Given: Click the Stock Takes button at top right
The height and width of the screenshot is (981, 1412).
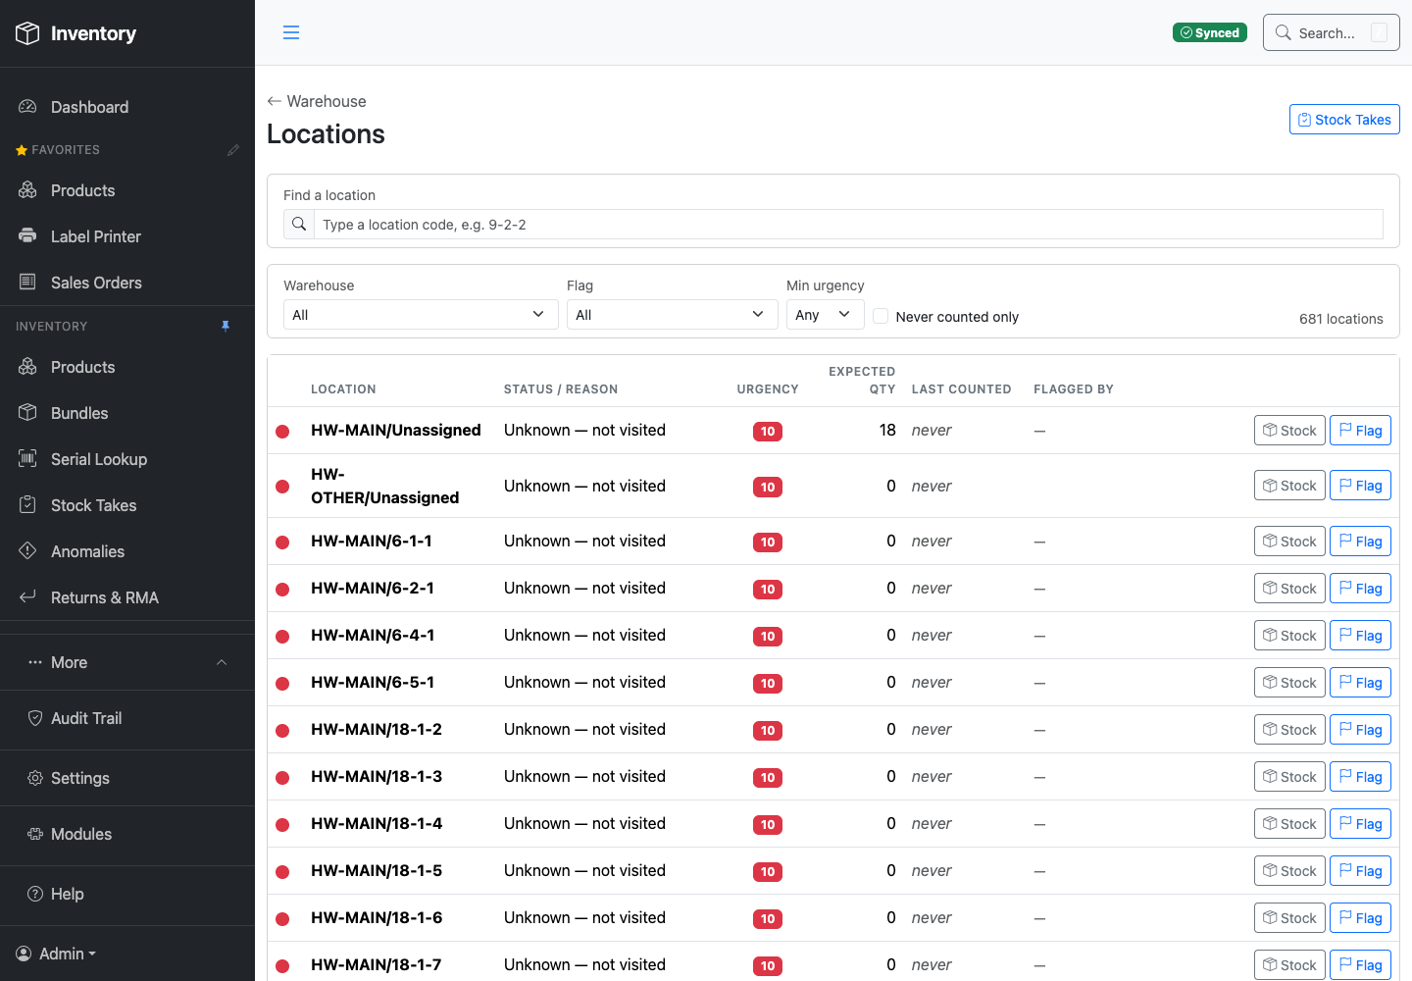Looking at the screenshot, I should (1344, 120).
